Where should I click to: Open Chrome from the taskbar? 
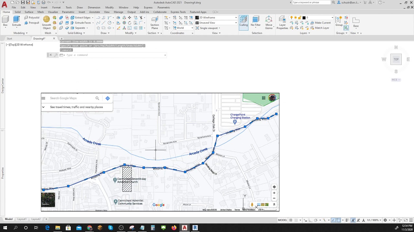tap(90, 228)
